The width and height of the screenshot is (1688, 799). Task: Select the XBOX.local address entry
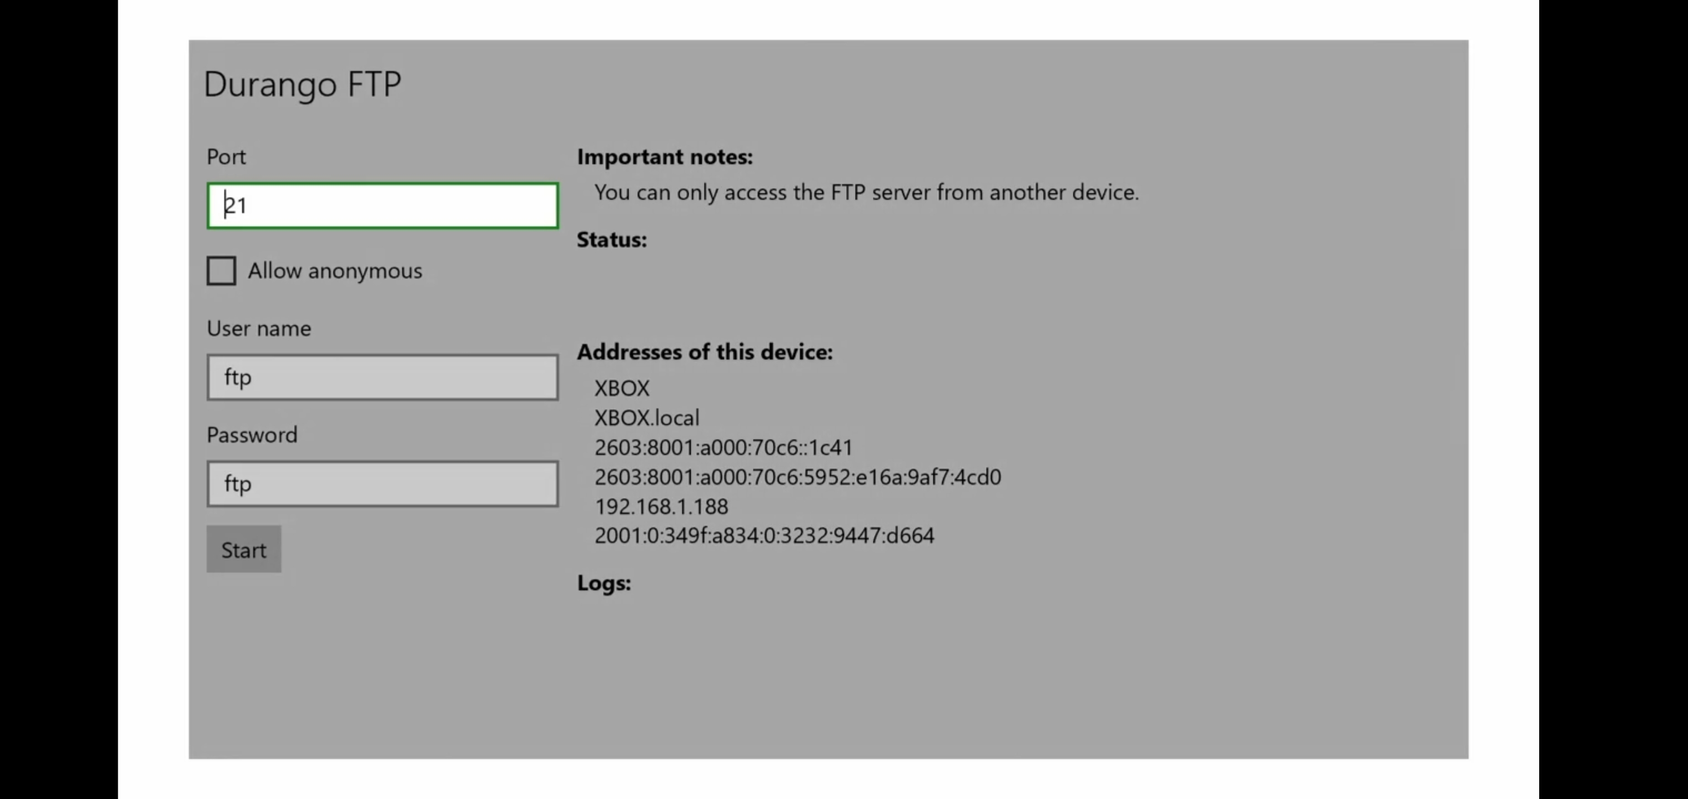(647, 418)
